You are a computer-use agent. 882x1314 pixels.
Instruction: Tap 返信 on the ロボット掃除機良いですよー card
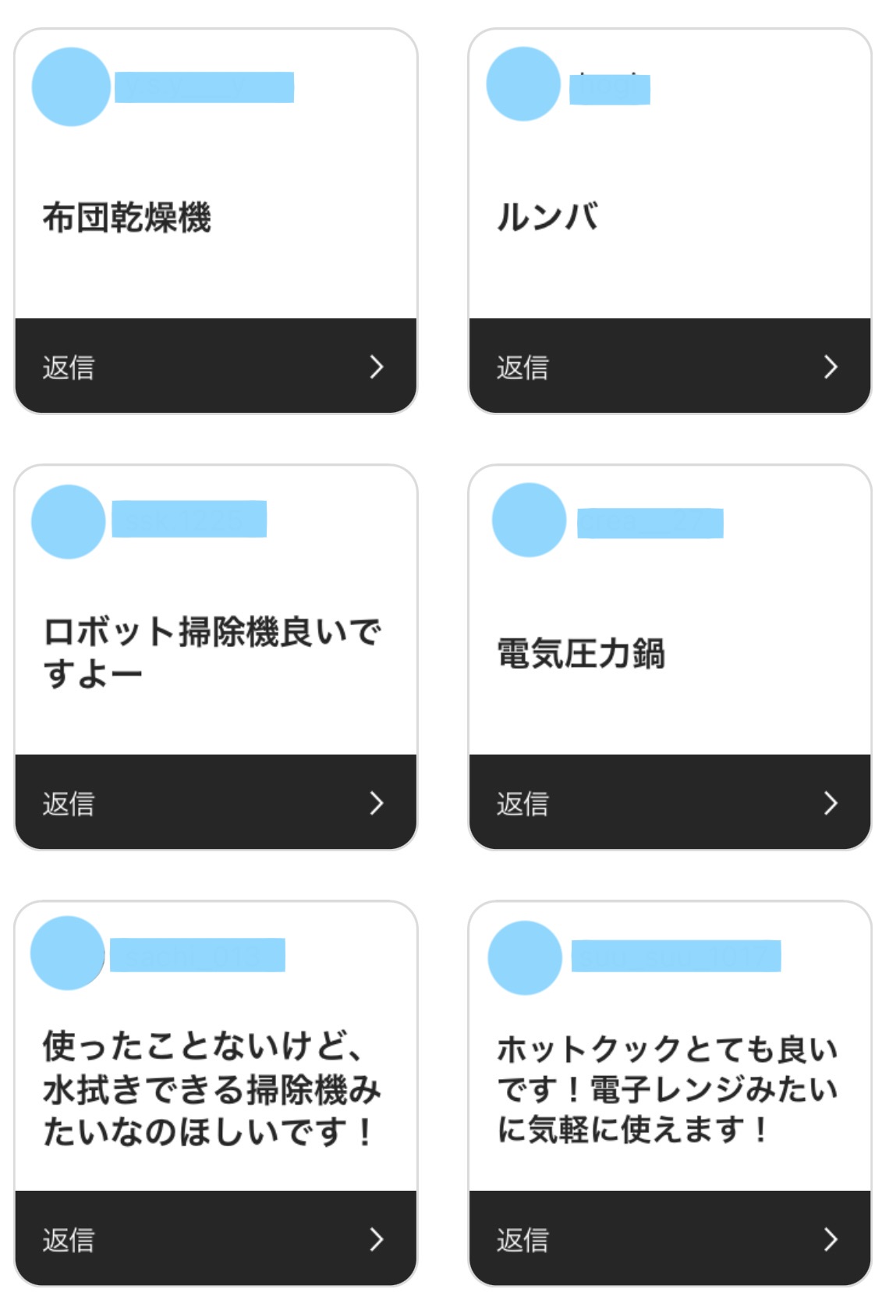[x=69, y=804]
